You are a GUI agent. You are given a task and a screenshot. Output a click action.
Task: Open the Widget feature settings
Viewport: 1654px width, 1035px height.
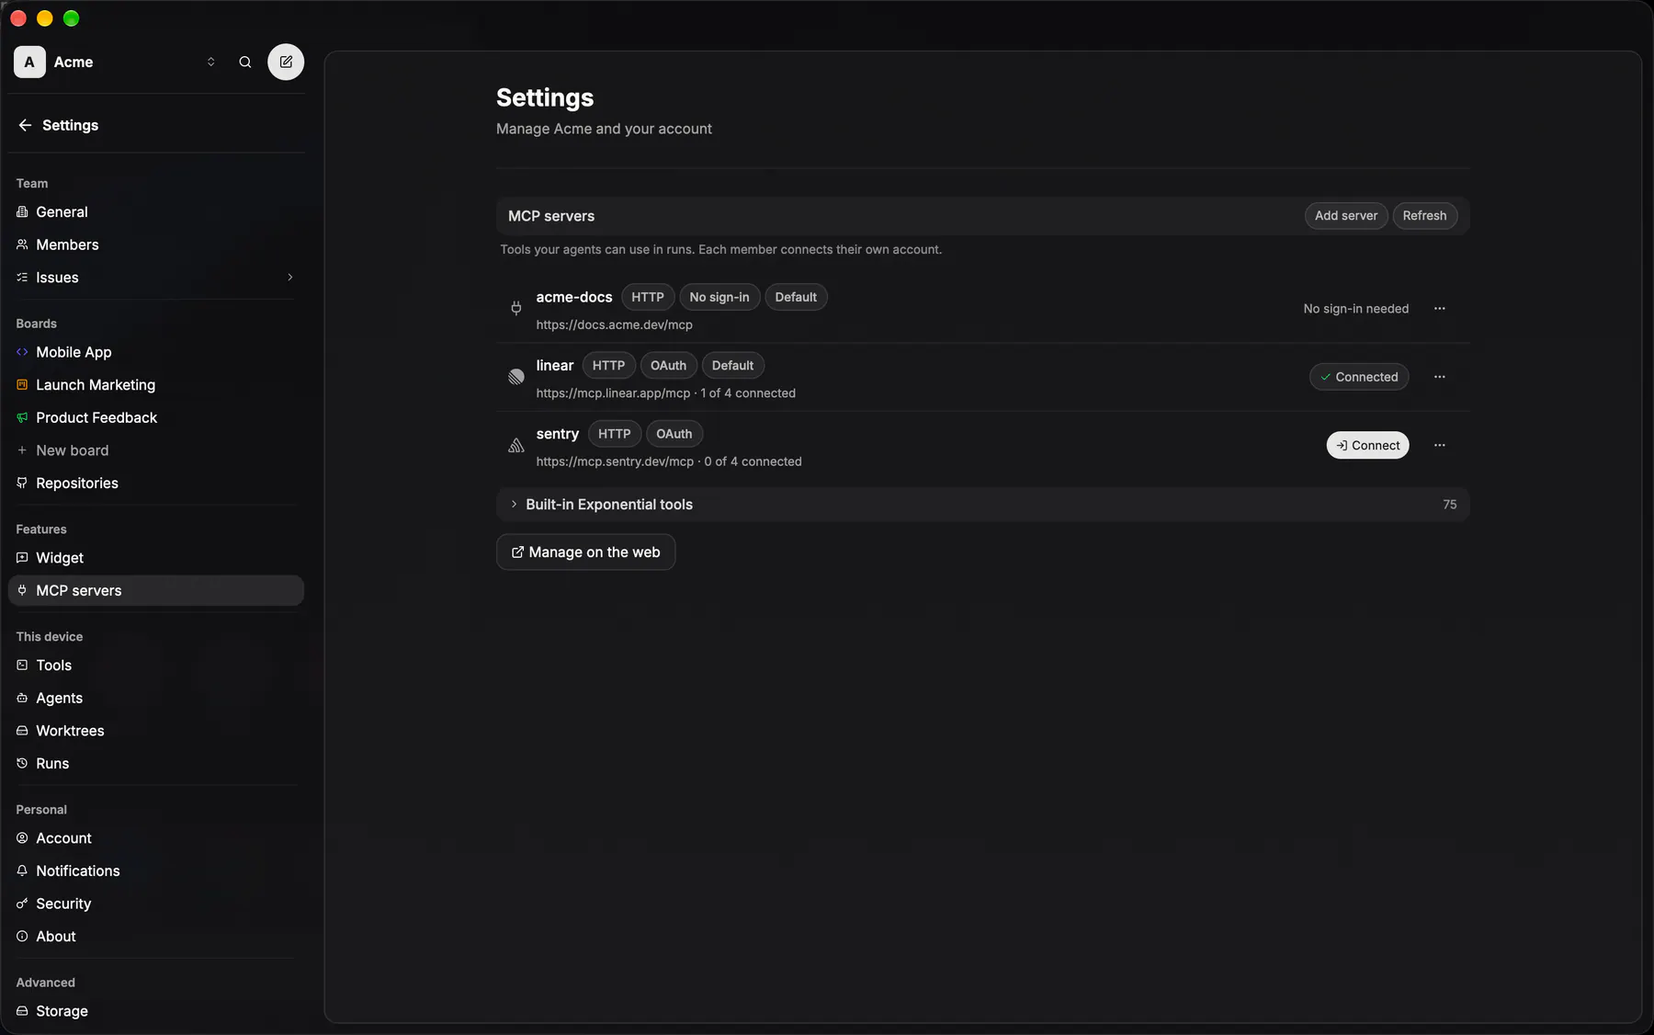pos(155,558)
